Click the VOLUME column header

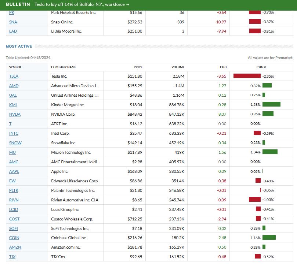tap(178, 67)
